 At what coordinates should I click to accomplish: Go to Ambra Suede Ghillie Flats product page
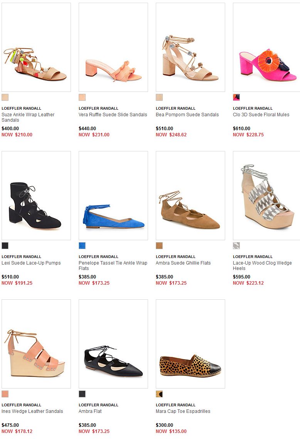183,263
